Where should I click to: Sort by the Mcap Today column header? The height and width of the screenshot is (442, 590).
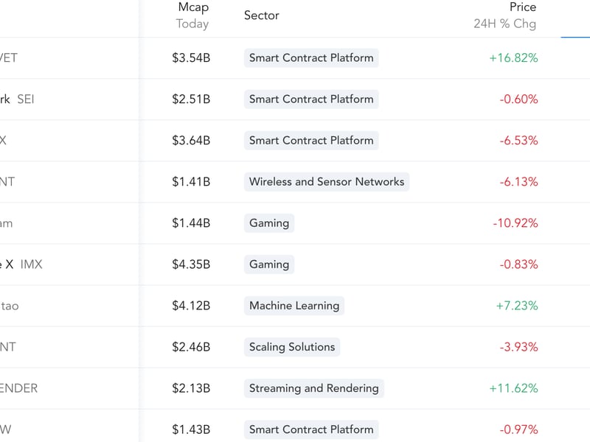192,15
